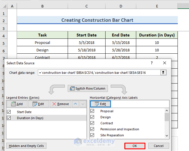Screen dimensions: 189x151
Task: Confirm dialog with OK
Action: (x=135, y=146)
